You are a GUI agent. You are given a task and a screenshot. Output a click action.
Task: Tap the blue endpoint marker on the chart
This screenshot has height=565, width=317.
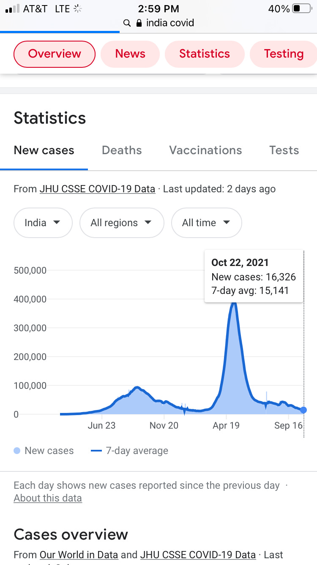(303, 410)
